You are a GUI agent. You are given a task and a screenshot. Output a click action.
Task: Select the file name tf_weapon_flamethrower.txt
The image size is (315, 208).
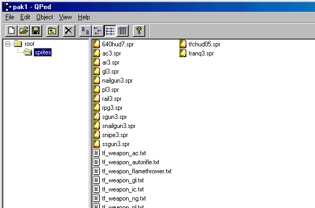click(x=137, y=171)
